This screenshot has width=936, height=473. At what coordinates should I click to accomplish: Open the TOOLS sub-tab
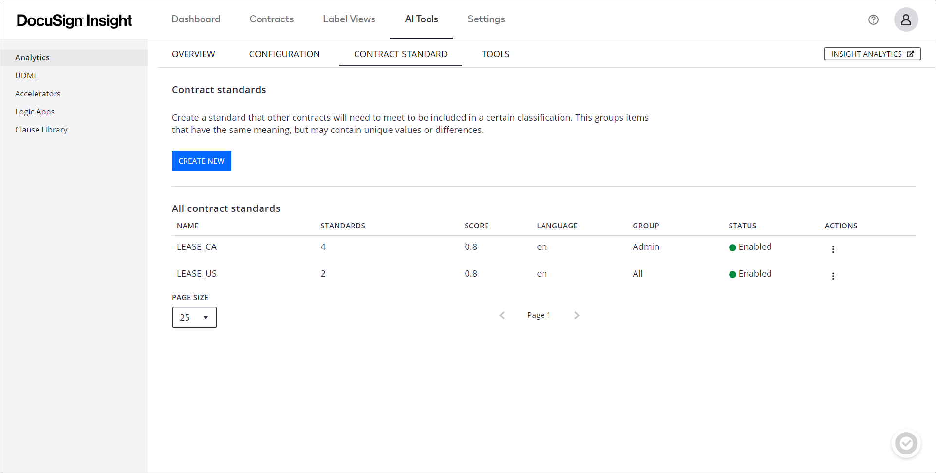pyautogui.click(x=495, y=54)
